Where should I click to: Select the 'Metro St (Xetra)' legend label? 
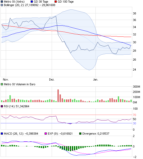pos(14,2)
